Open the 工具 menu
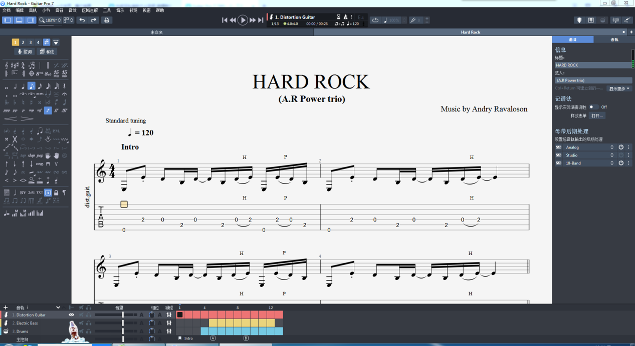This screenshot has height=346, width=635. [x=107, y=10]
